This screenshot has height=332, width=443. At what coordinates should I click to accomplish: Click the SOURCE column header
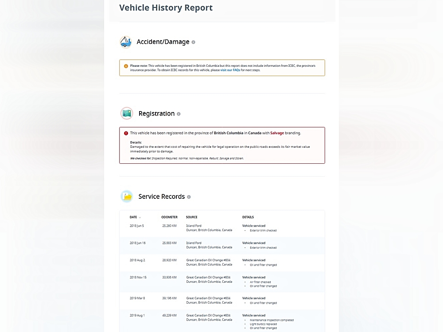pyautogui.click(x=191, y=217)
